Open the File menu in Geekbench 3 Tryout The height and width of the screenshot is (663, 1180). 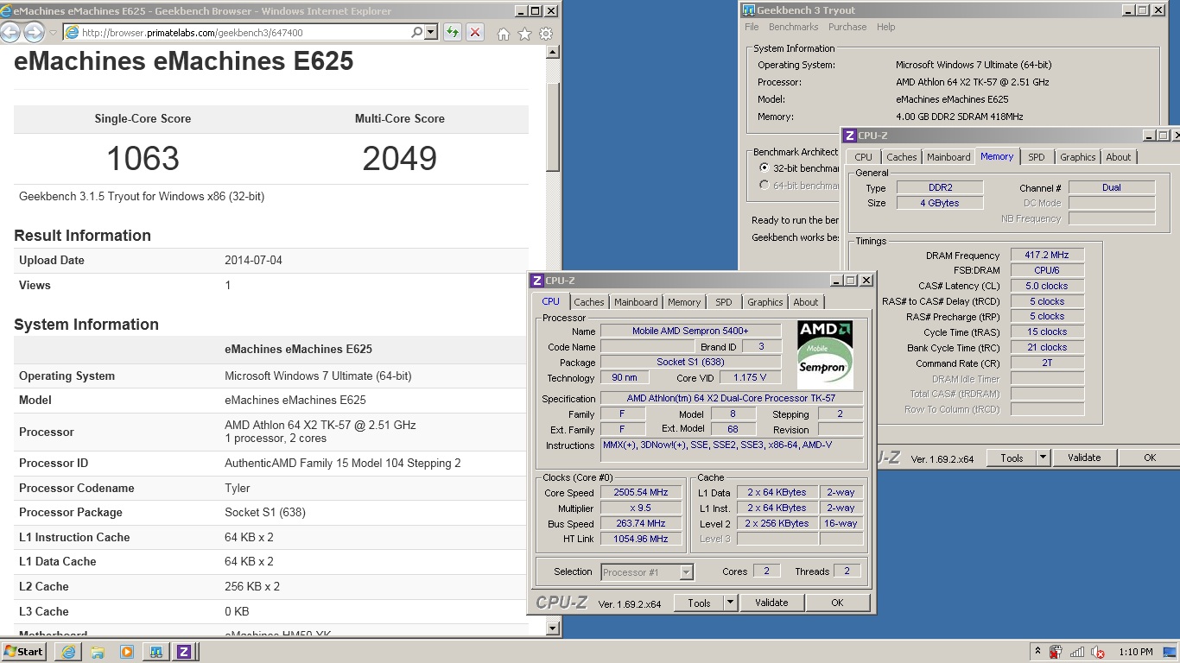(x=752, y=27)
